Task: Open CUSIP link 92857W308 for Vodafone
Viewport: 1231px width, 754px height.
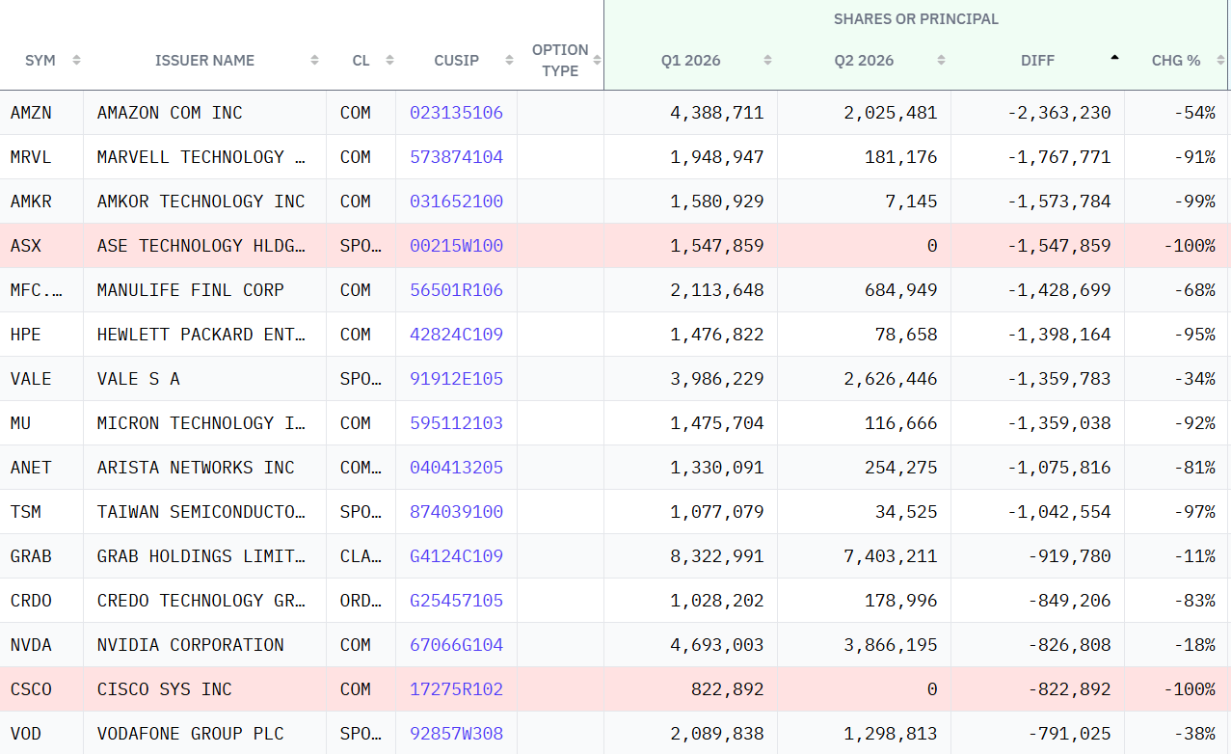Action: [x=456, y=734]
